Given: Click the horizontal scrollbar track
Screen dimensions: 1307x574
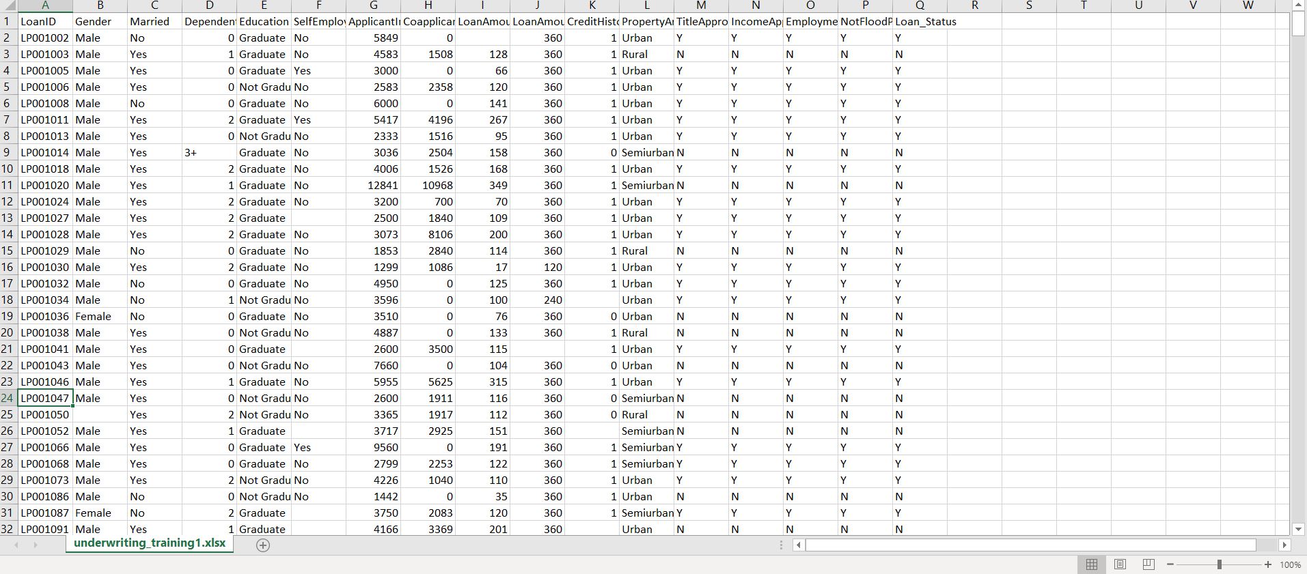Looking at the screenshot, I should tap(1041, 545).
